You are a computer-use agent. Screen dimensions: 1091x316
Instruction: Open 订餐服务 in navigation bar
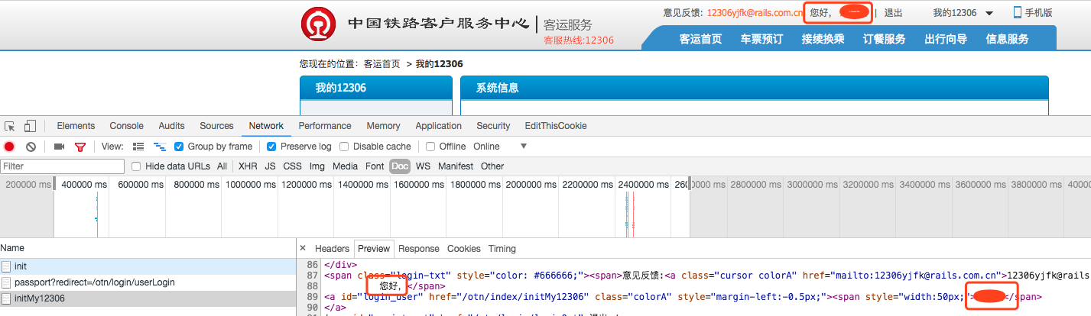click(x=884, y=39)
